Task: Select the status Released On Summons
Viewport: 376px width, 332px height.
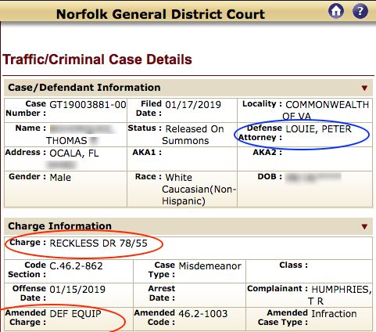Action: tap(193, 135)
